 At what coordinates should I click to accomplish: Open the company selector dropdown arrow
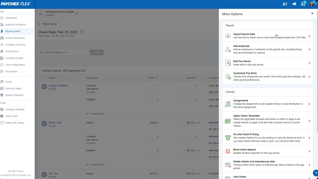(77, 14)
